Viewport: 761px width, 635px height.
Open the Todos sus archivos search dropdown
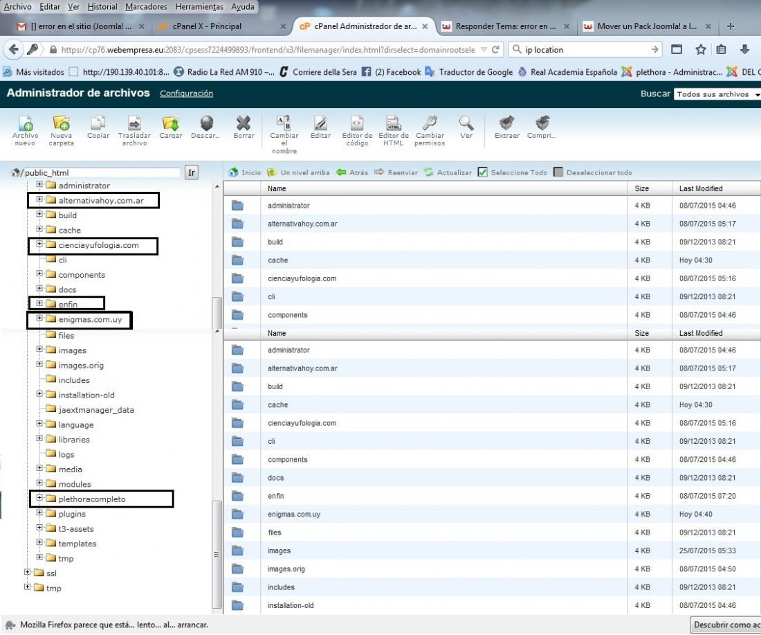tap(717, 94)
